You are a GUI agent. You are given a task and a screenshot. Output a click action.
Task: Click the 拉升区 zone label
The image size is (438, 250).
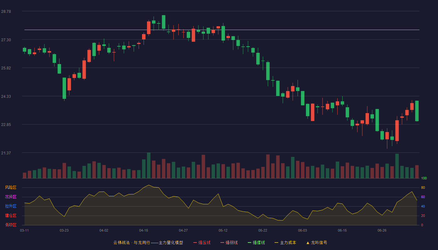point(11,206)
